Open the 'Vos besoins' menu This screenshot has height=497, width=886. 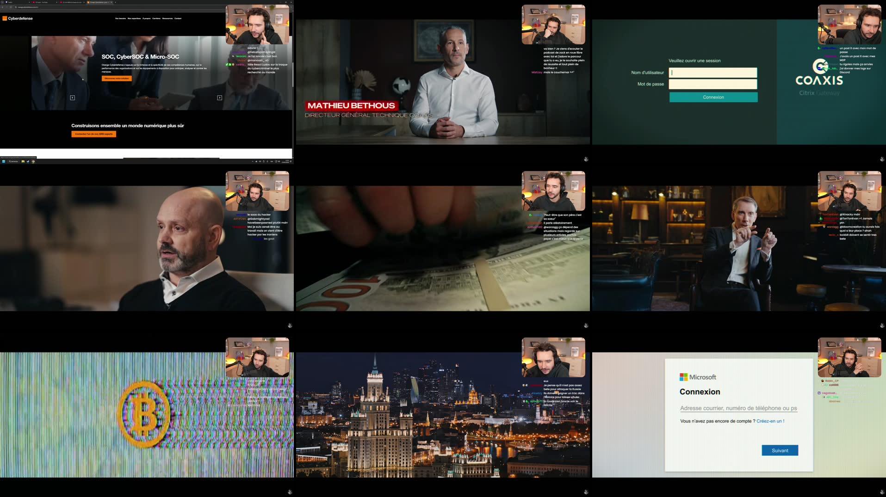(x=120, y=18)
